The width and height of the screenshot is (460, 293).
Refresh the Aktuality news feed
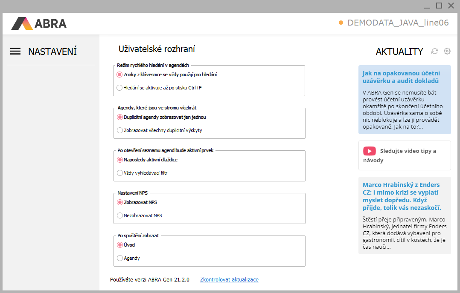[435, 51]
